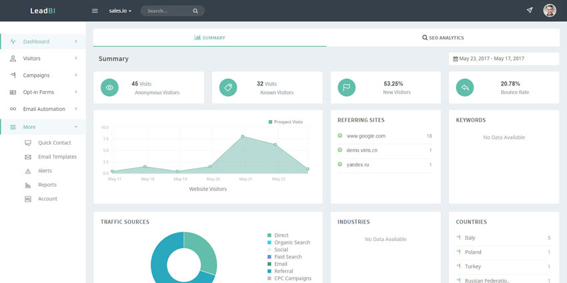Open Email Templates in sidebar

[x=57, y=157]
